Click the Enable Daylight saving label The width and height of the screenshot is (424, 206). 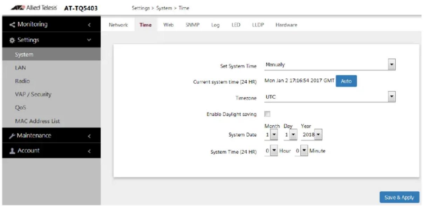tap(231, 114)
